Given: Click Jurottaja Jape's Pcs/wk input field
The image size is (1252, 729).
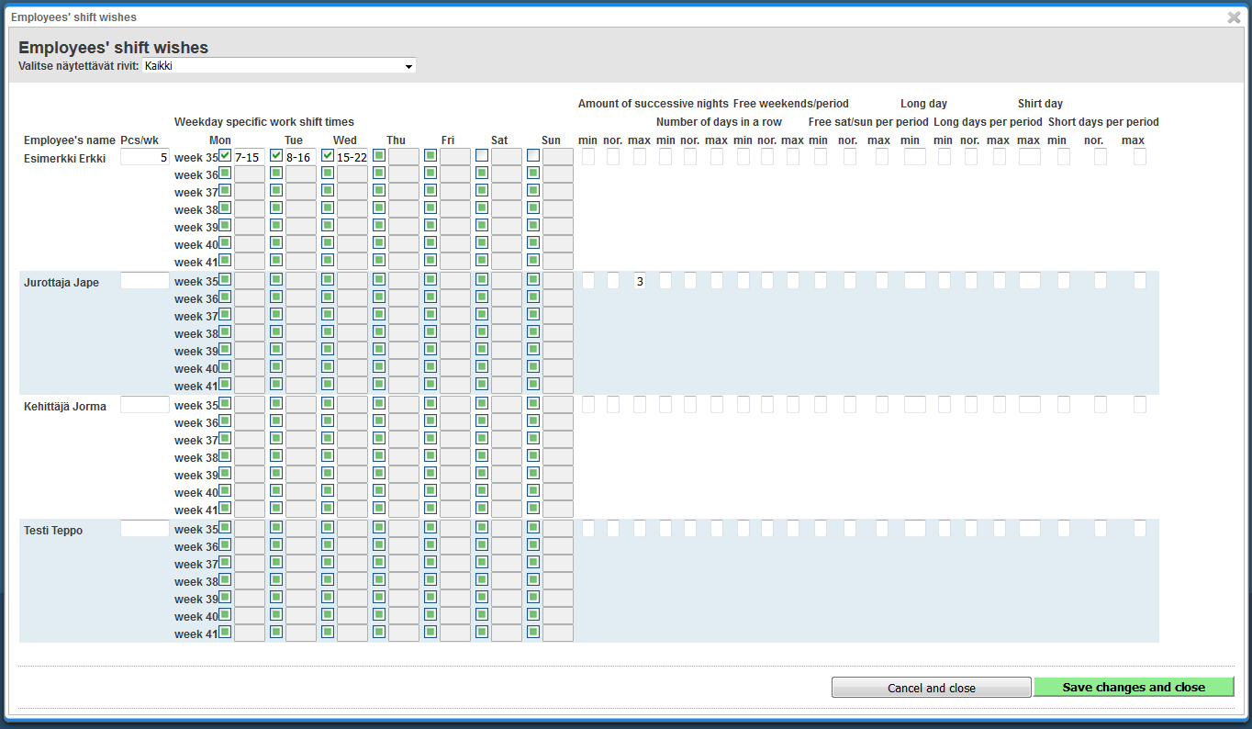Looking at the screenshot, I should [x=145, y=281].
